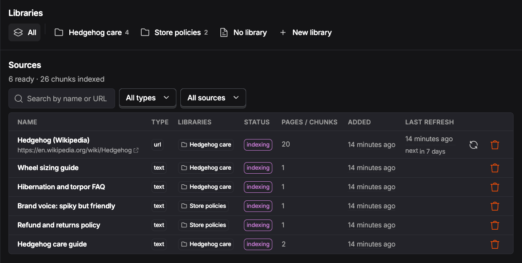The image size is (522, 263).
Task: Click the TYPE column header
Action: [160, 122]
